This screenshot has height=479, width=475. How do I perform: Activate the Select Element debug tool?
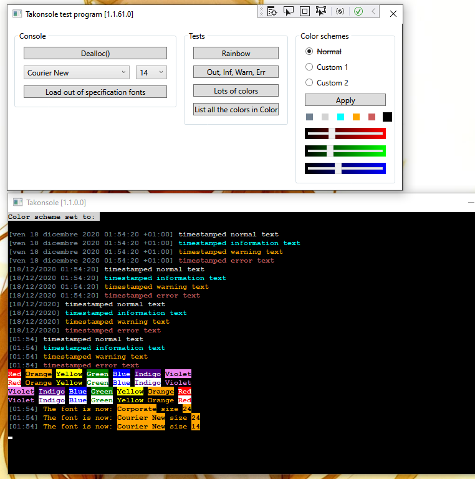(289, 12)
